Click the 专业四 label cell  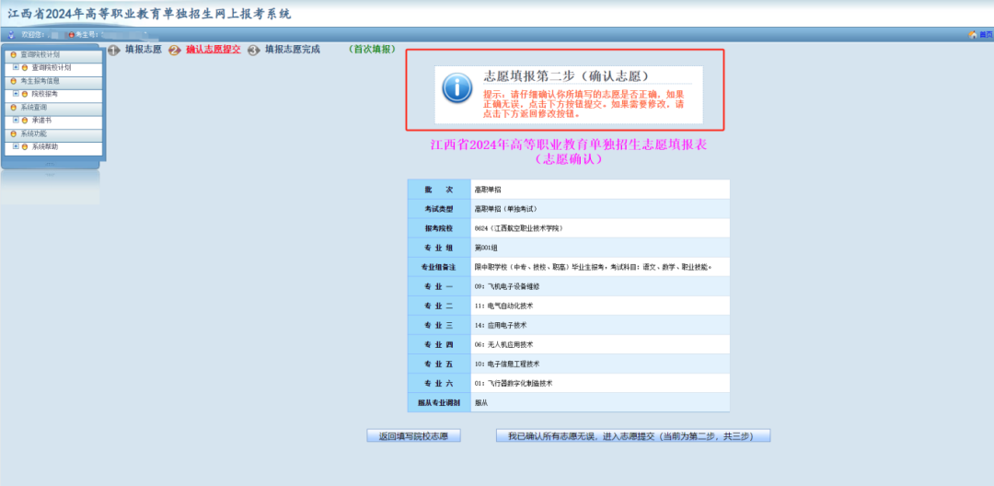point(439,344)
